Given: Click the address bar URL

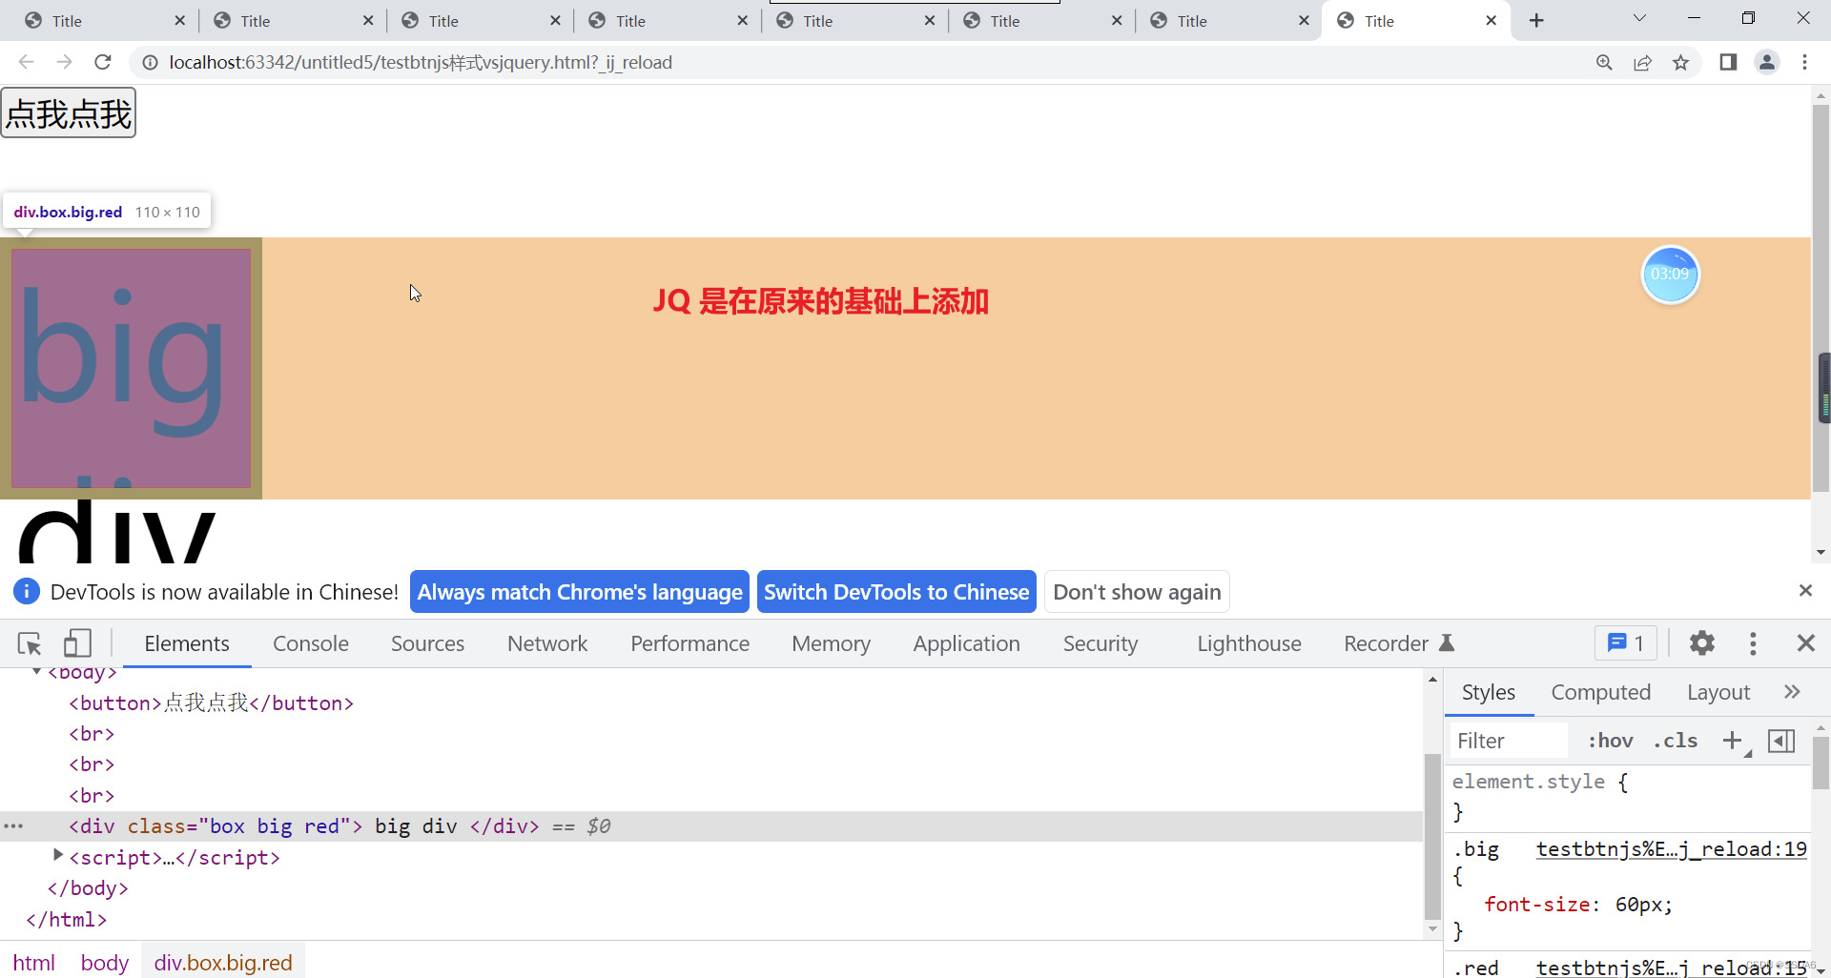Looking at the screenshot, I should click(421, 62).
